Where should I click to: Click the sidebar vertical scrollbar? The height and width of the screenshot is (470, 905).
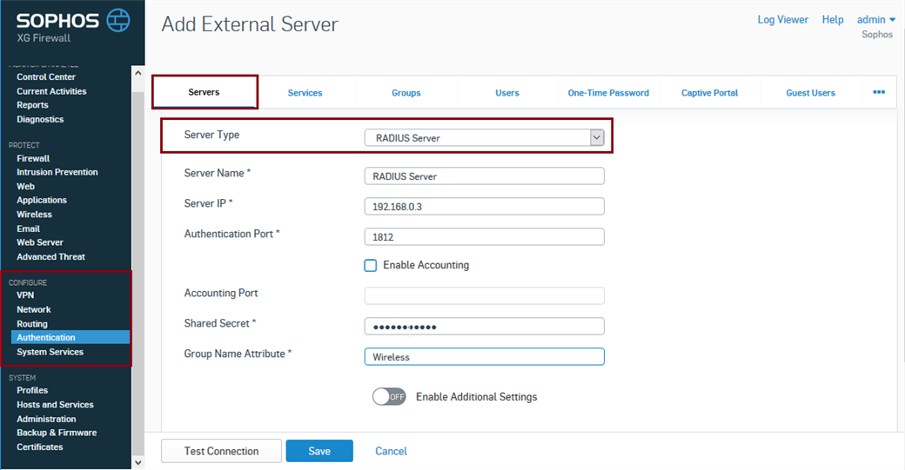pyautogui.click(x=137, y=261)
